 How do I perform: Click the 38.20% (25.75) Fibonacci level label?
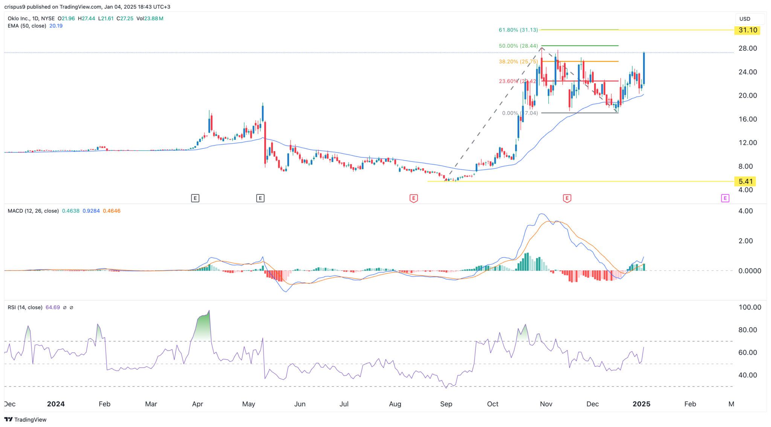click(518, 62)
